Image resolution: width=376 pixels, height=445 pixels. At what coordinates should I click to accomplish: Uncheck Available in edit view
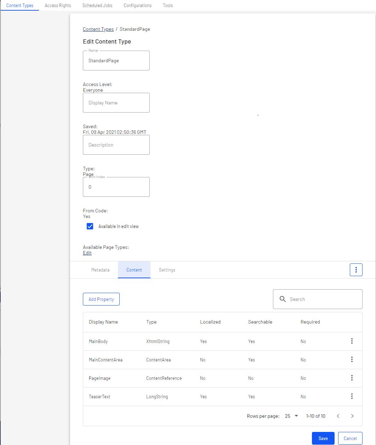tap(90, 226)
